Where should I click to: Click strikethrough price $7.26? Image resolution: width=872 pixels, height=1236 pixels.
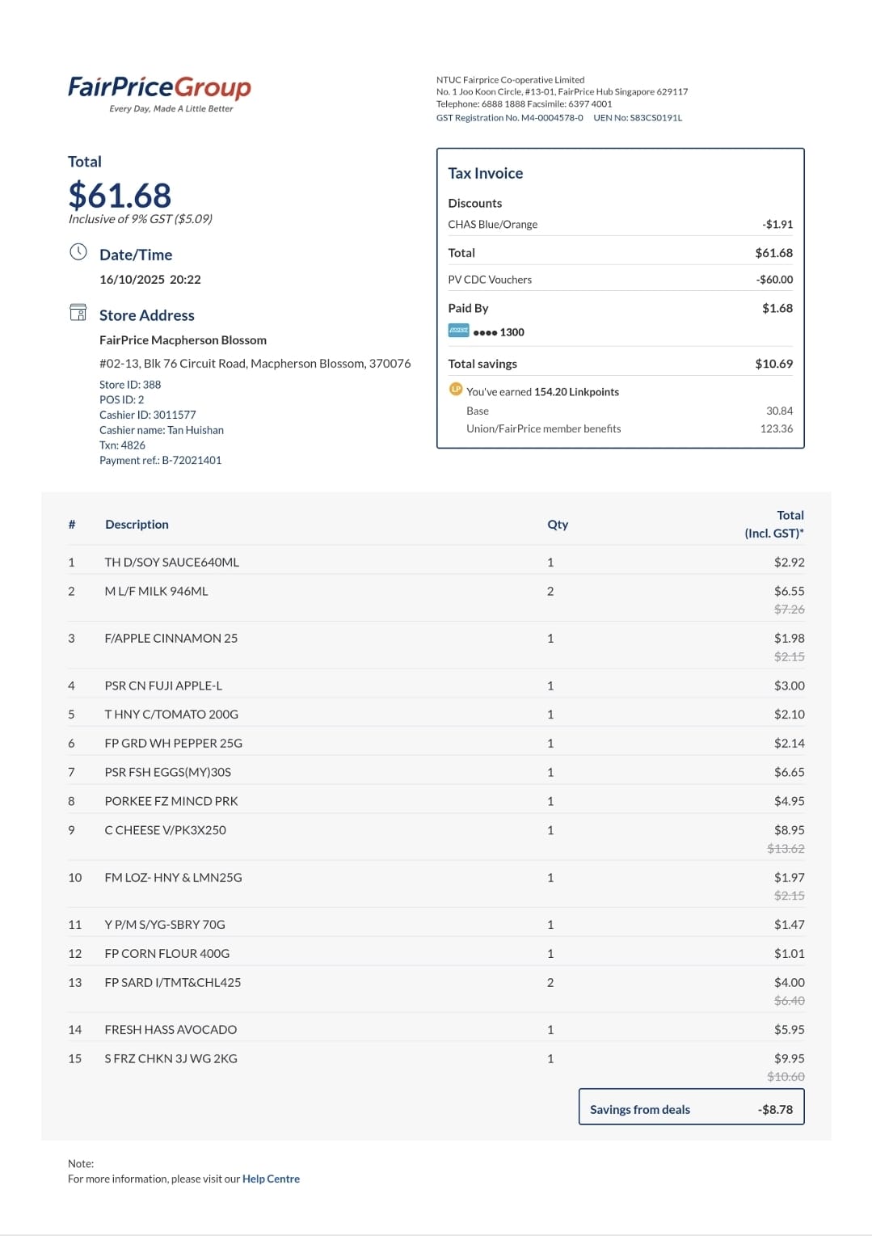click(x=790, y=610)
